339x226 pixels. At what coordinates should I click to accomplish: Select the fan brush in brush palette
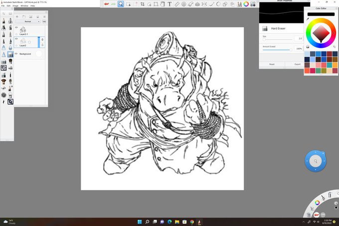click(x=3, y=81)
